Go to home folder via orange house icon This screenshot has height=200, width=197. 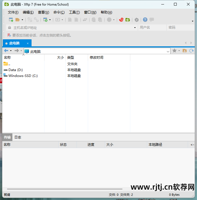(x=185, y=51)
